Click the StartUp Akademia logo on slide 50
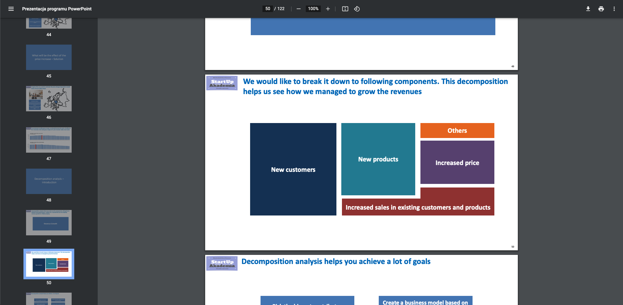Screen dimensions: 623x305 (x=222, y=83)
